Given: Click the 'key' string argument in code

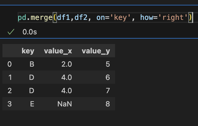Looking at the screenshot, I should pos(120,17).
